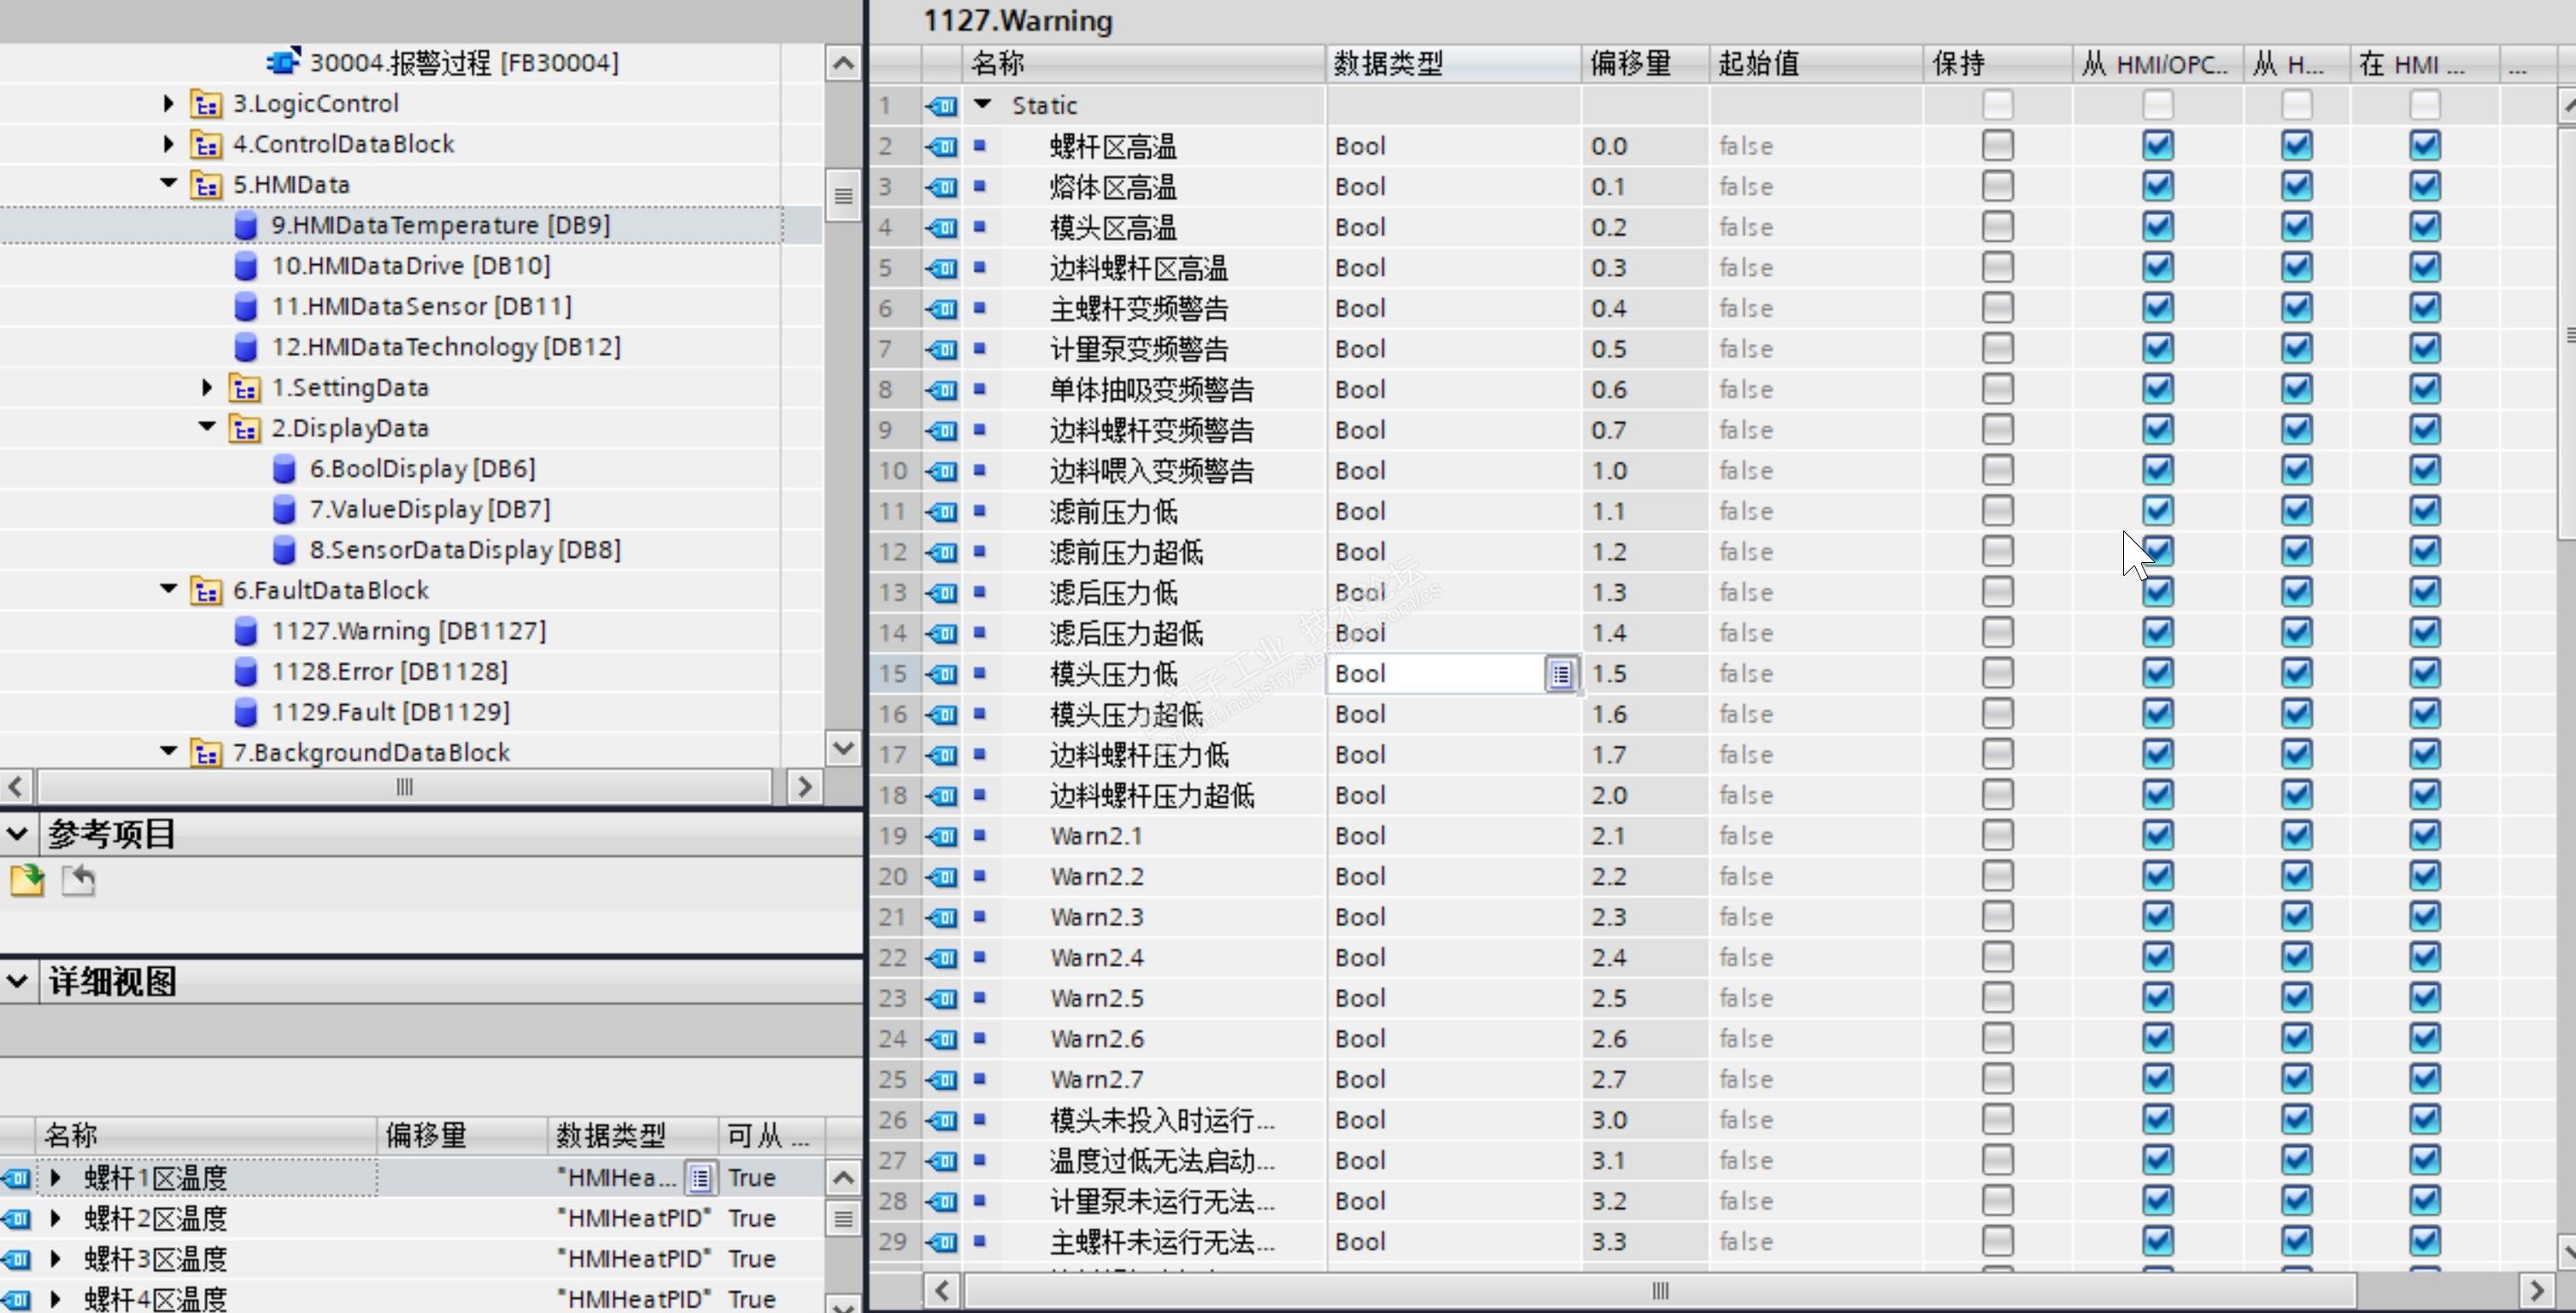Image resolution: width=2576 pixels, height=1313 pixels.
Task: Click the 6.FaultDataBlock folder icon
Action: click(x=206, y=591)
